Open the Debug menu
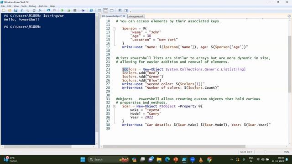The height and width of the screenshot is (164, 292). (x=32, y=6)
